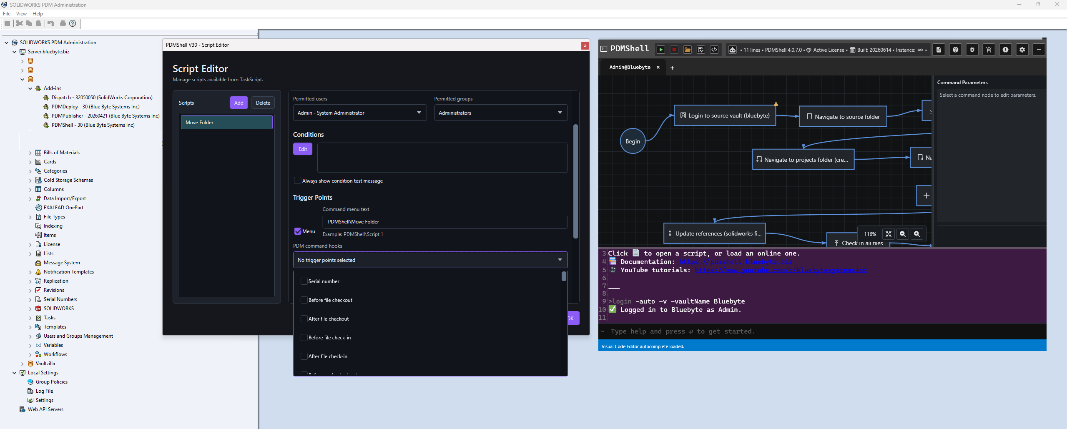
Task: Collapse the Add-ins tree node
Action: (30, 88)
